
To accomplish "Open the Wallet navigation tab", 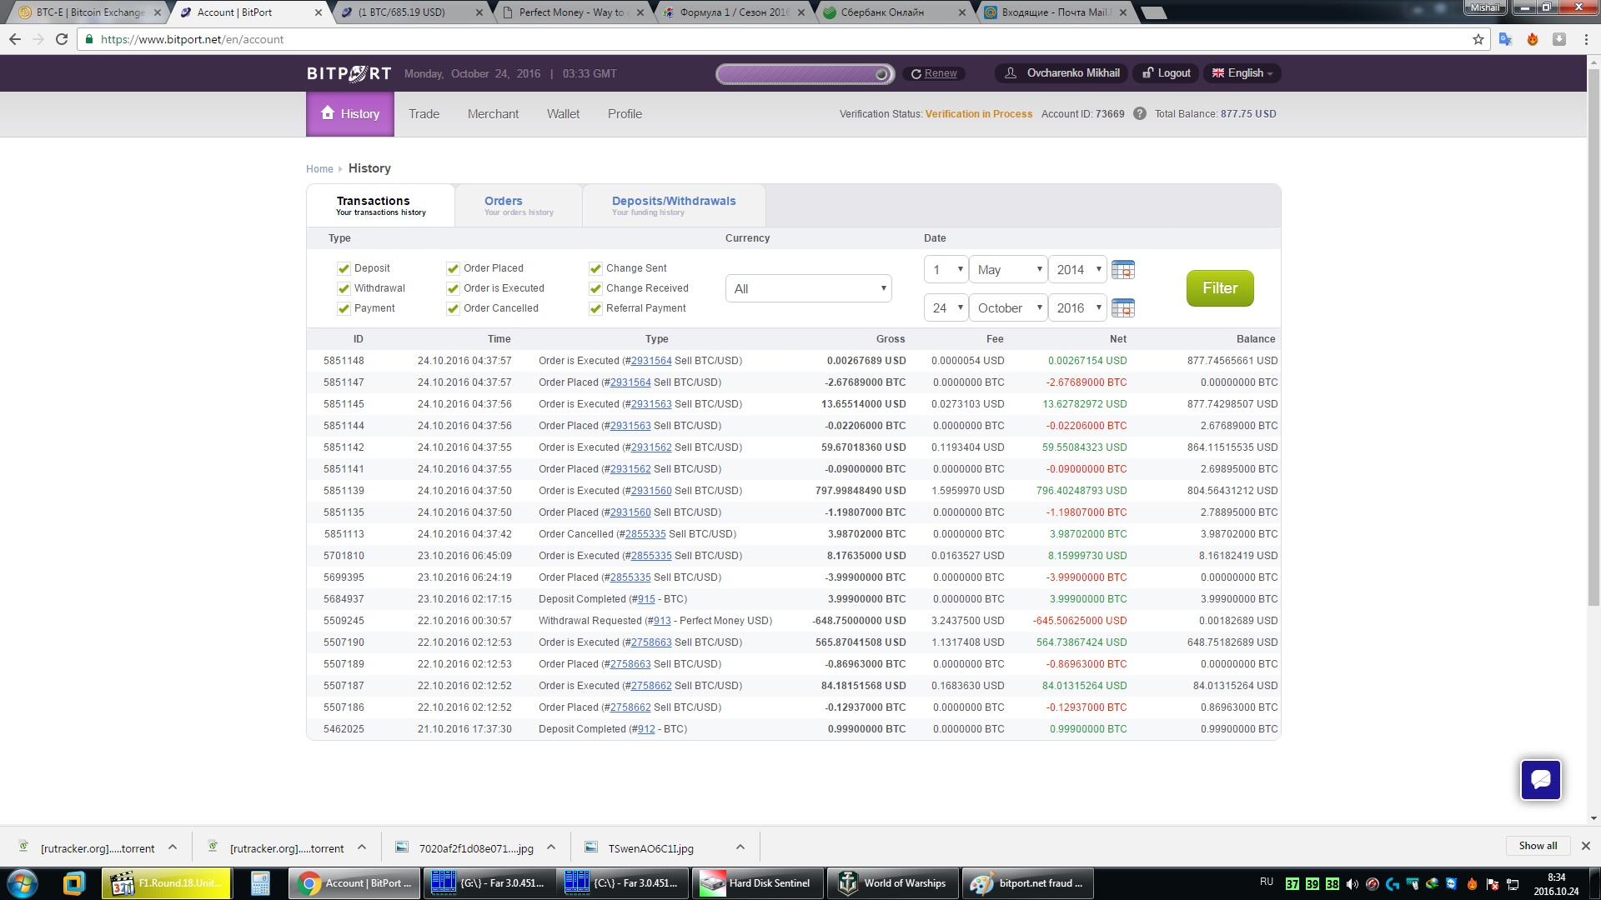I will [x=563, y=114].
